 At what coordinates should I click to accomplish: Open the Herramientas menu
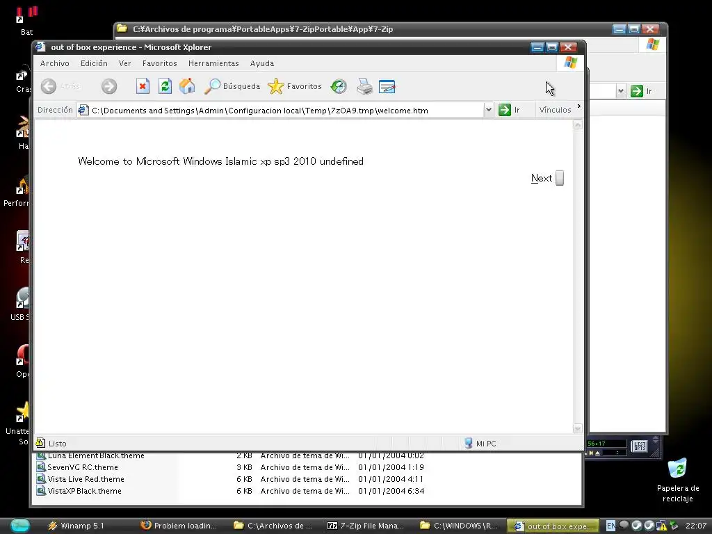[213, 63]
